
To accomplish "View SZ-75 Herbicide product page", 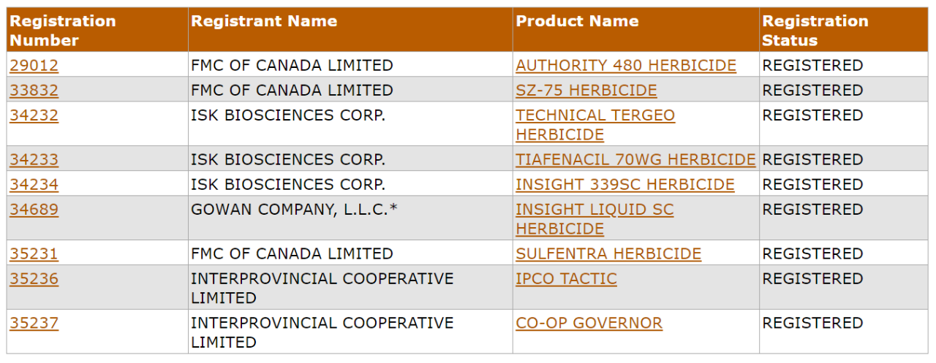I will coord(586,90).
